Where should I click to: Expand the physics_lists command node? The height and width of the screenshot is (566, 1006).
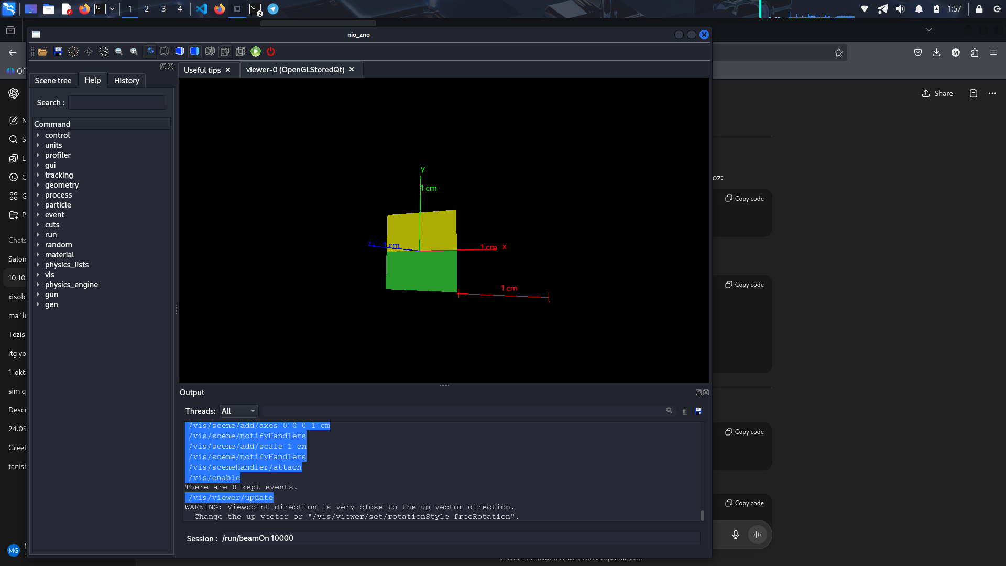point(38,265)
